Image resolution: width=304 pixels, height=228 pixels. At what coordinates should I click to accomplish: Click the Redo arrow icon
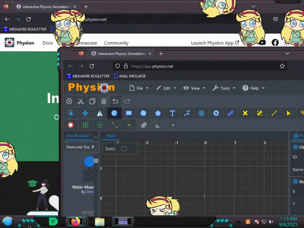(127, 101)
